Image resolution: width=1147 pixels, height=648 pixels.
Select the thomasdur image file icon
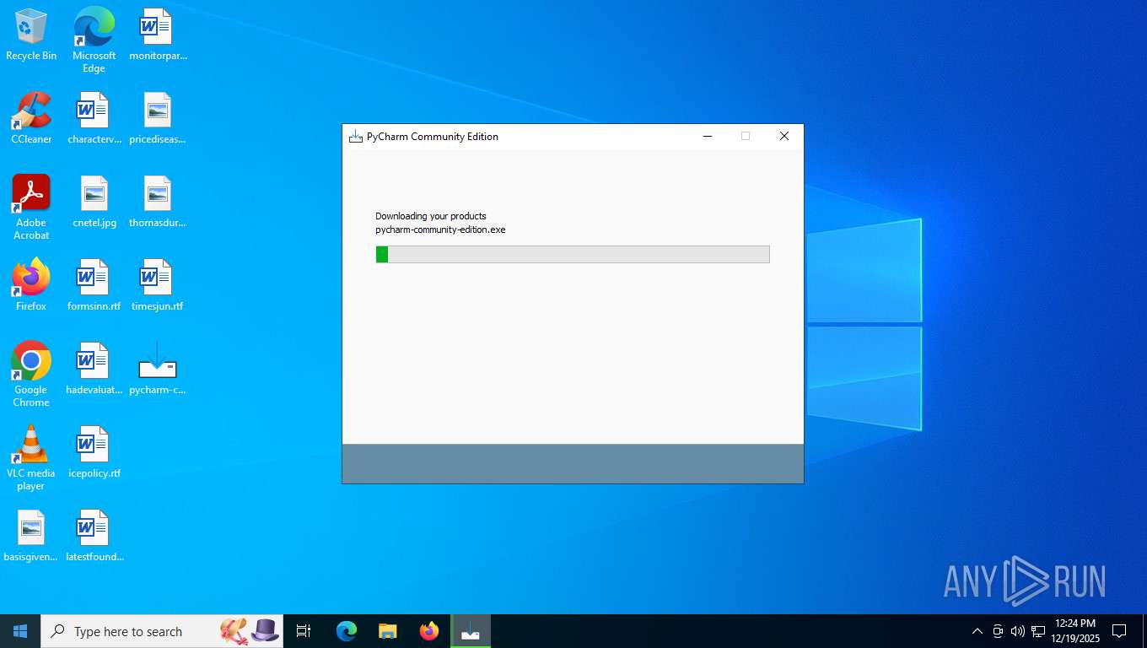coord(158,202)
